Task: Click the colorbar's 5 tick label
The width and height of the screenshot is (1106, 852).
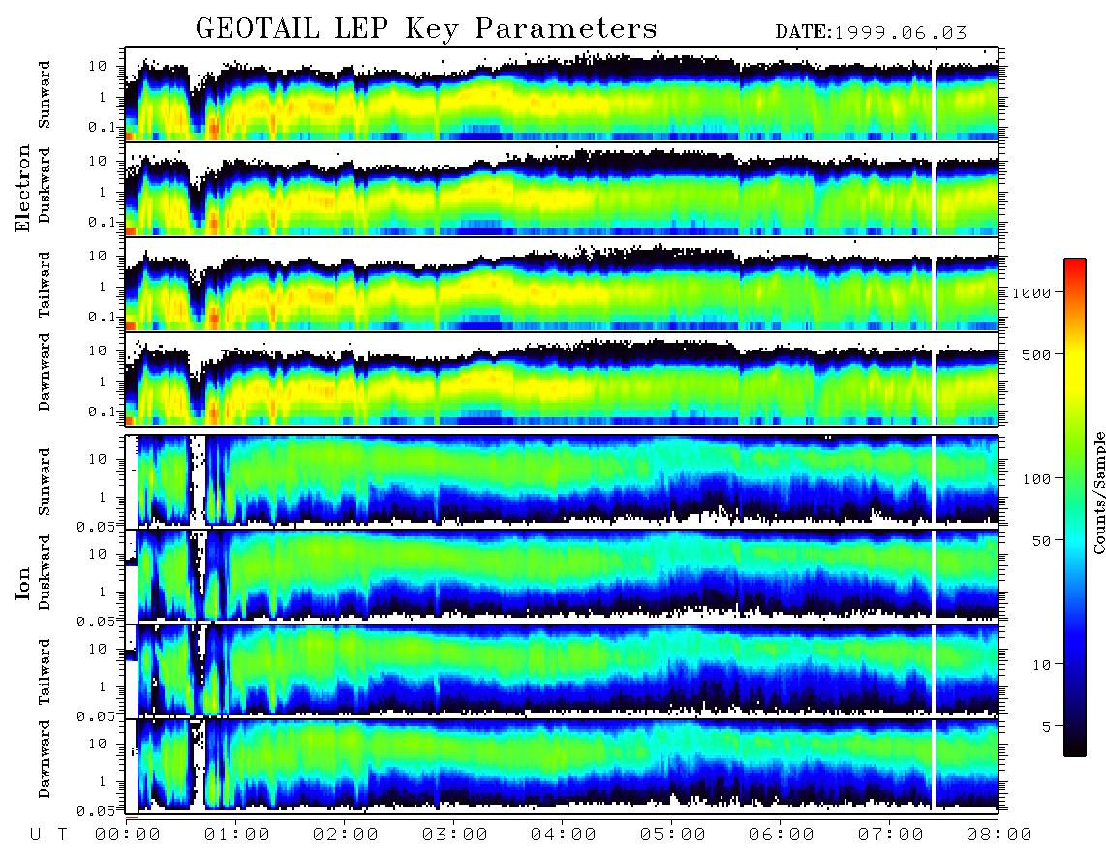Action: 1047,727
